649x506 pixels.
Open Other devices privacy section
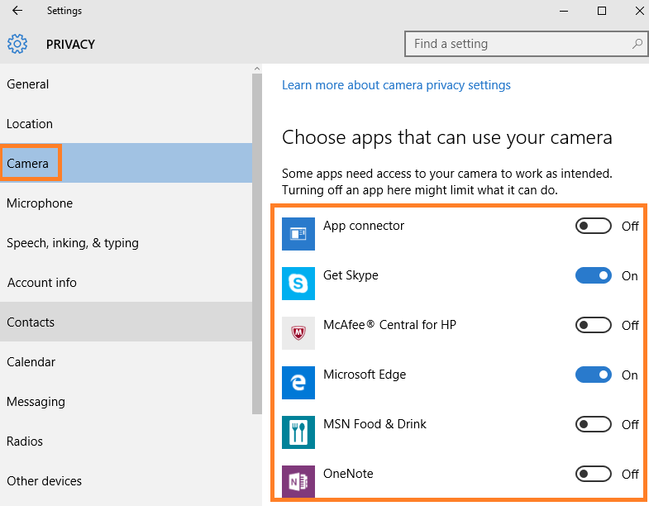point(126,480)
